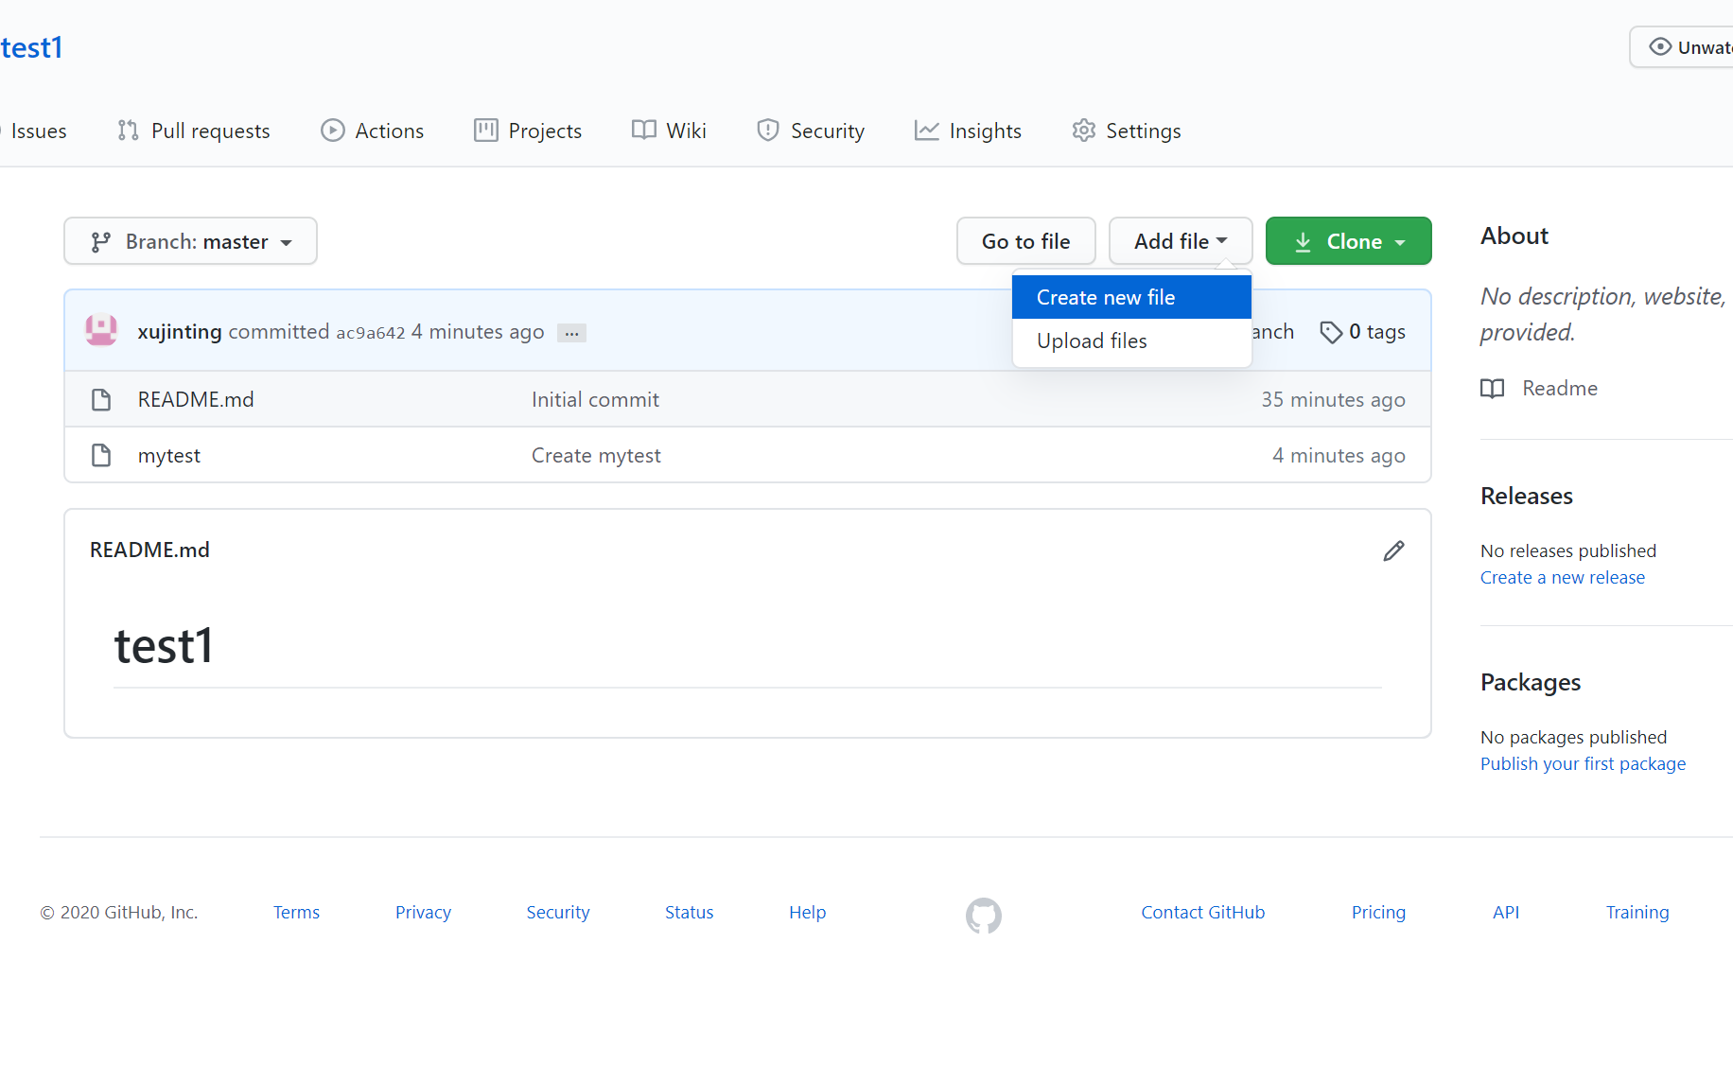Click the mytest file icon
Image resolution: width=1733 pixels, height=1083 pixels.
[101, 455]
